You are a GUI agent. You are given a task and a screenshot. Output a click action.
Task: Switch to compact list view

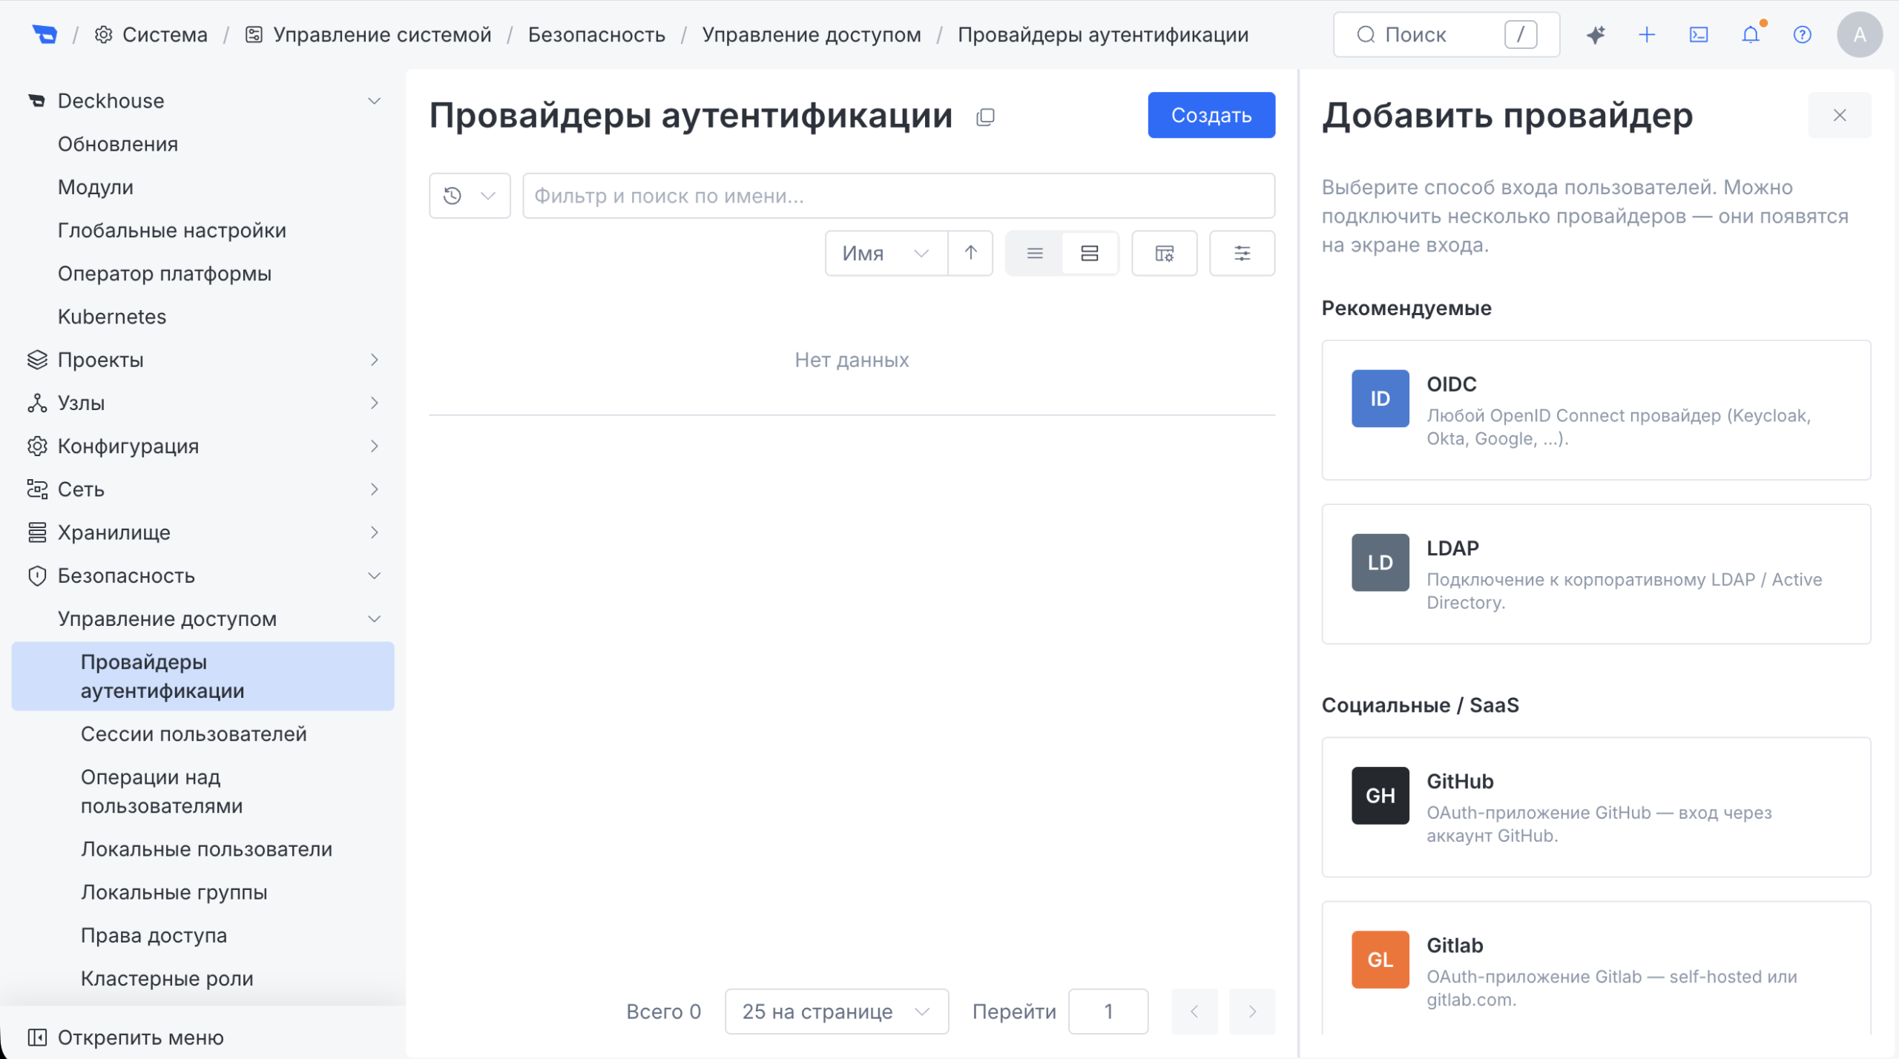pos(1035,253)
